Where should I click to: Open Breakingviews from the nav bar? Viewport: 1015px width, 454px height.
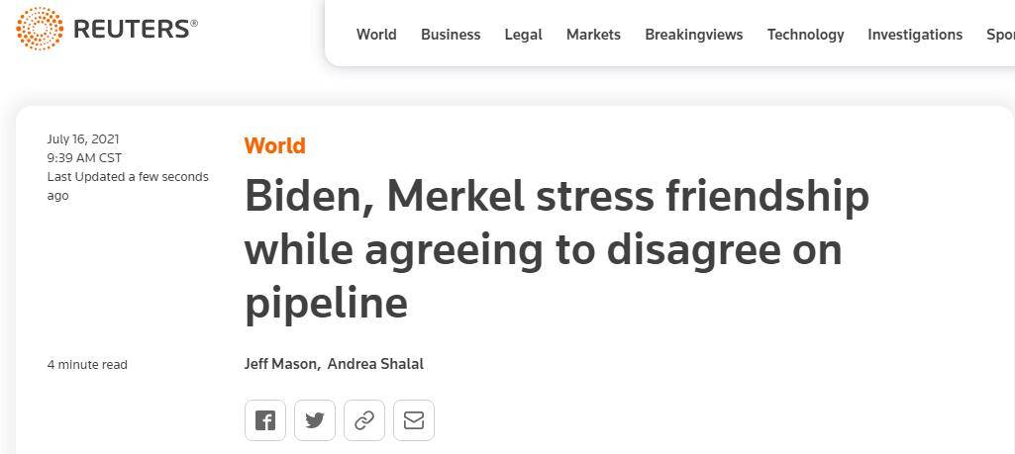[693, 35]
